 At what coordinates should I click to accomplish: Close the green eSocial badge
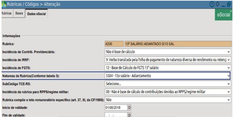click(231, 11)
